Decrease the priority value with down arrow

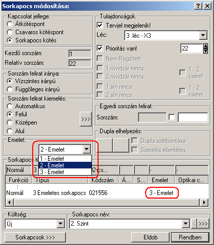205,51
